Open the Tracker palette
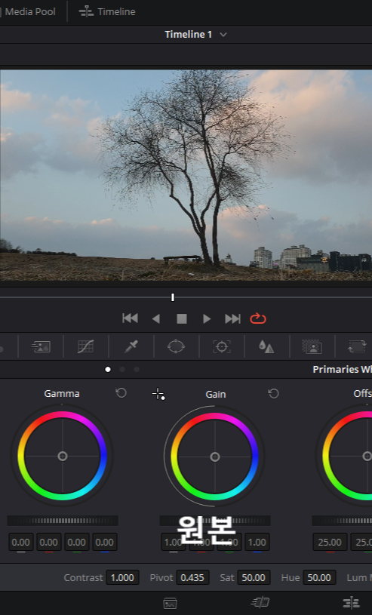 click(222, 346)
